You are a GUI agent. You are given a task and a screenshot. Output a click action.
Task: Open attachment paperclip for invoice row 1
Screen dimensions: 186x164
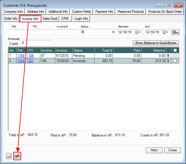pyautogui.click(x=168, y=56)
